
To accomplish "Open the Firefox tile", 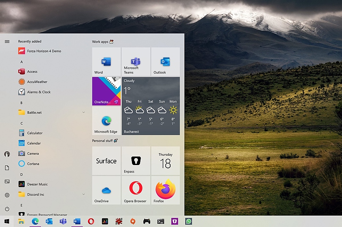I will tap(165, 190).
